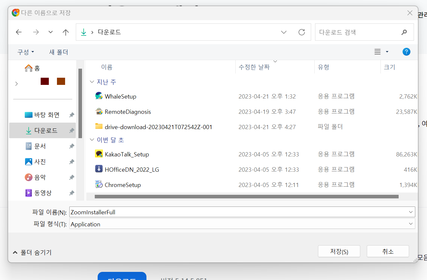Collapse the 지난 주 file group
Viewport: 427px width, 280px height.
[x=92, y=82]
